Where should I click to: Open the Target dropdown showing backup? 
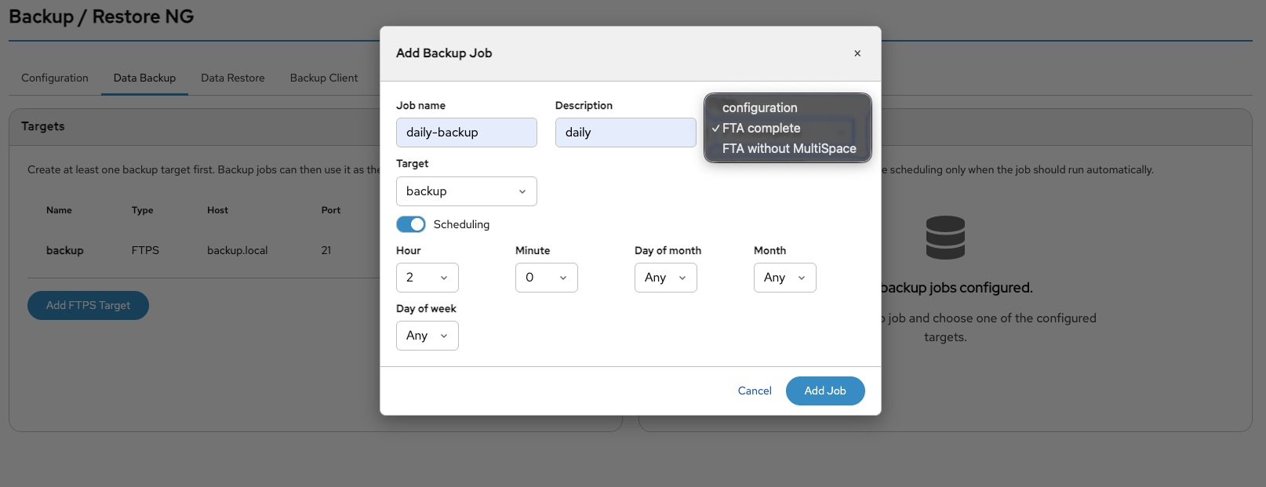click(x=467, y=191)
